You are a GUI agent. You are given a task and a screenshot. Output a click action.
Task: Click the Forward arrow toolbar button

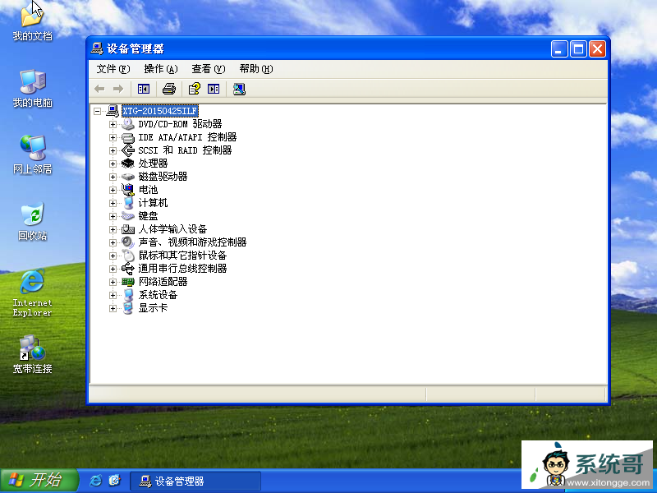click(118, 89)
